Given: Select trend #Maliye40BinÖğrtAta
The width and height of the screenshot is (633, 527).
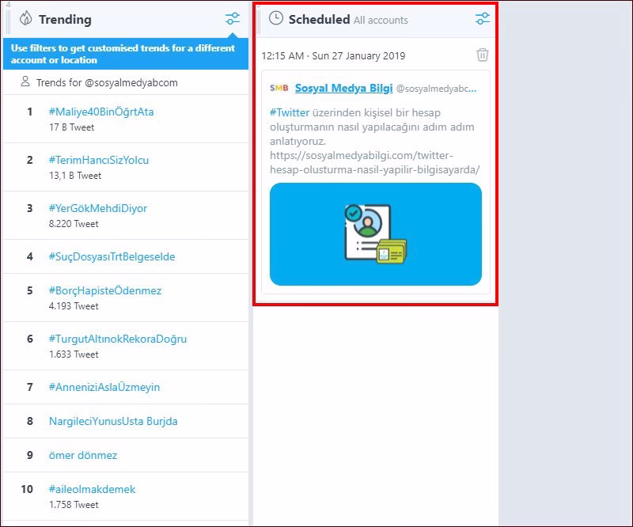Looking at the screenshot, I should coord(101,112).
